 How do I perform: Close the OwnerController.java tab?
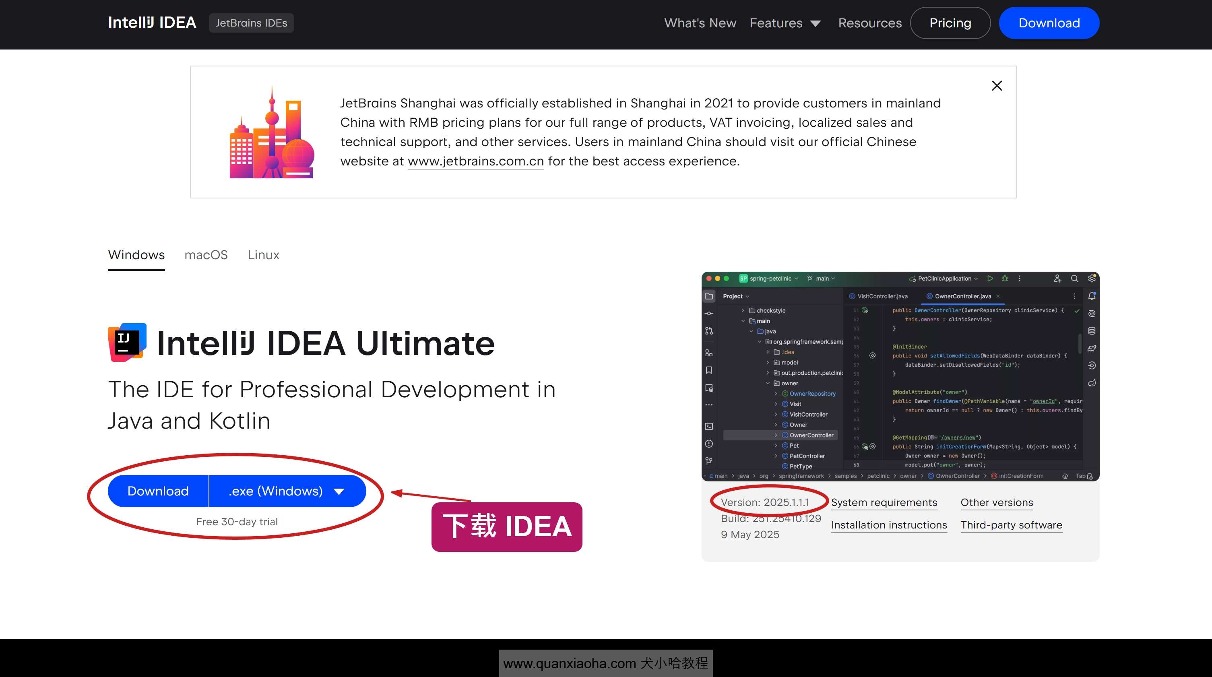(x=998, y=296)
